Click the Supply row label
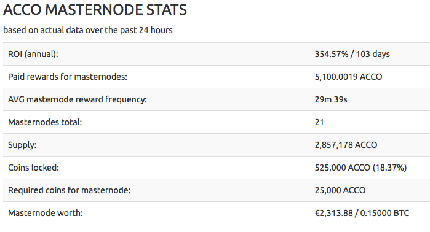The image size is (430, 232). (x=22, y=145)
